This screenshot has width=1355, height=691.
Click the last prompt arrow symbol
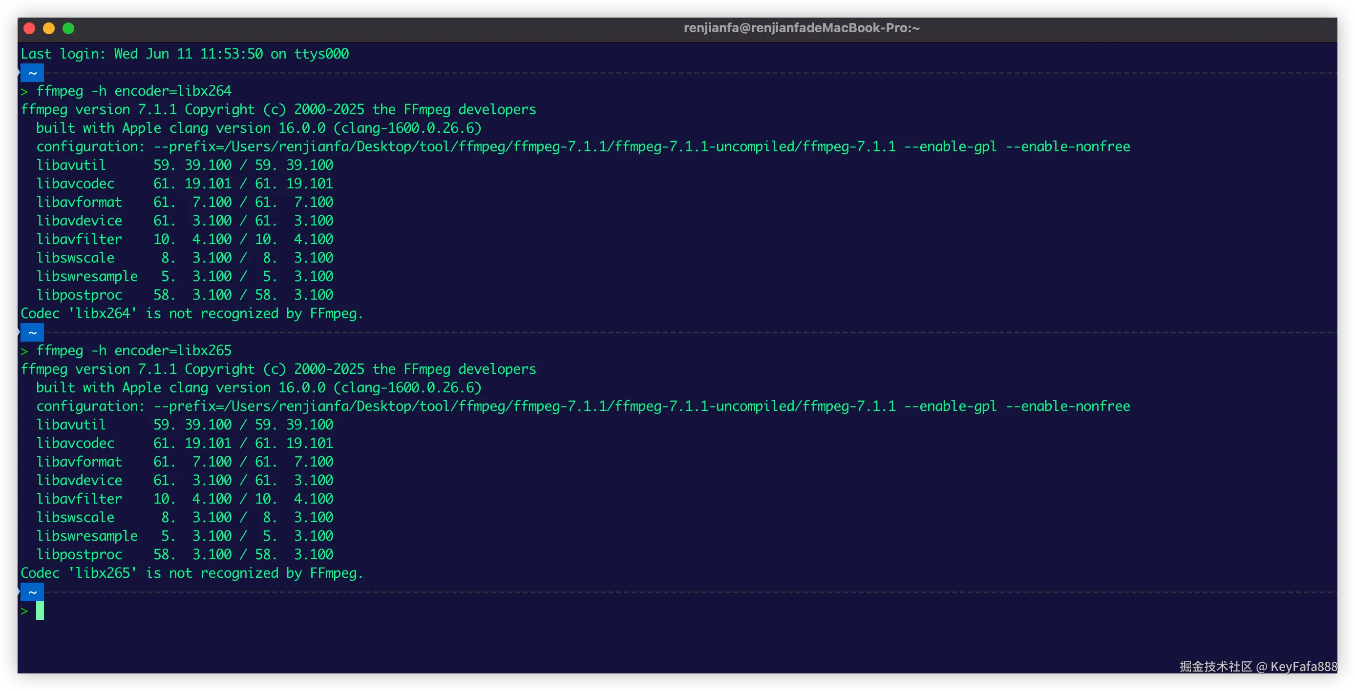(24, 611)
